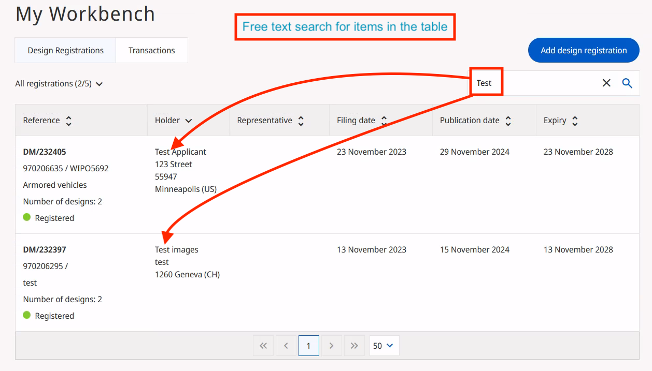
Task: Expand the All registrations filter dropdown
Action: point(59,84)
